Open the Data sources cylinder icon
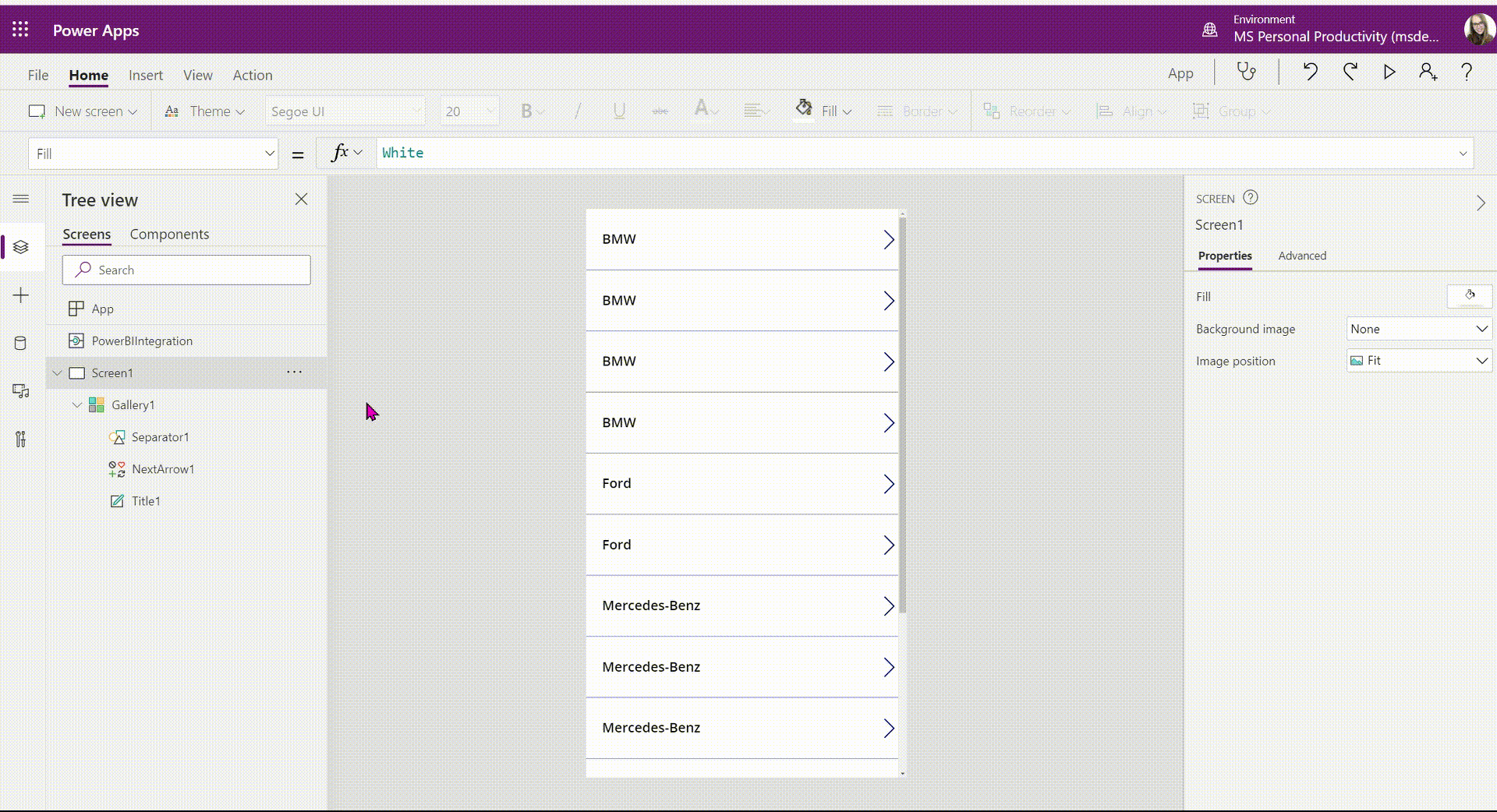 (x=21, y=343)
